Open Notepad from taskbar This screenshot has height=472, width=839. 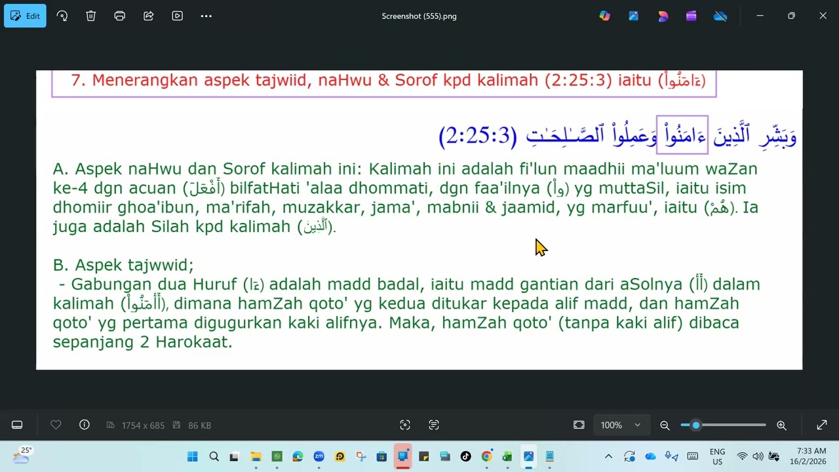(549, 456)
